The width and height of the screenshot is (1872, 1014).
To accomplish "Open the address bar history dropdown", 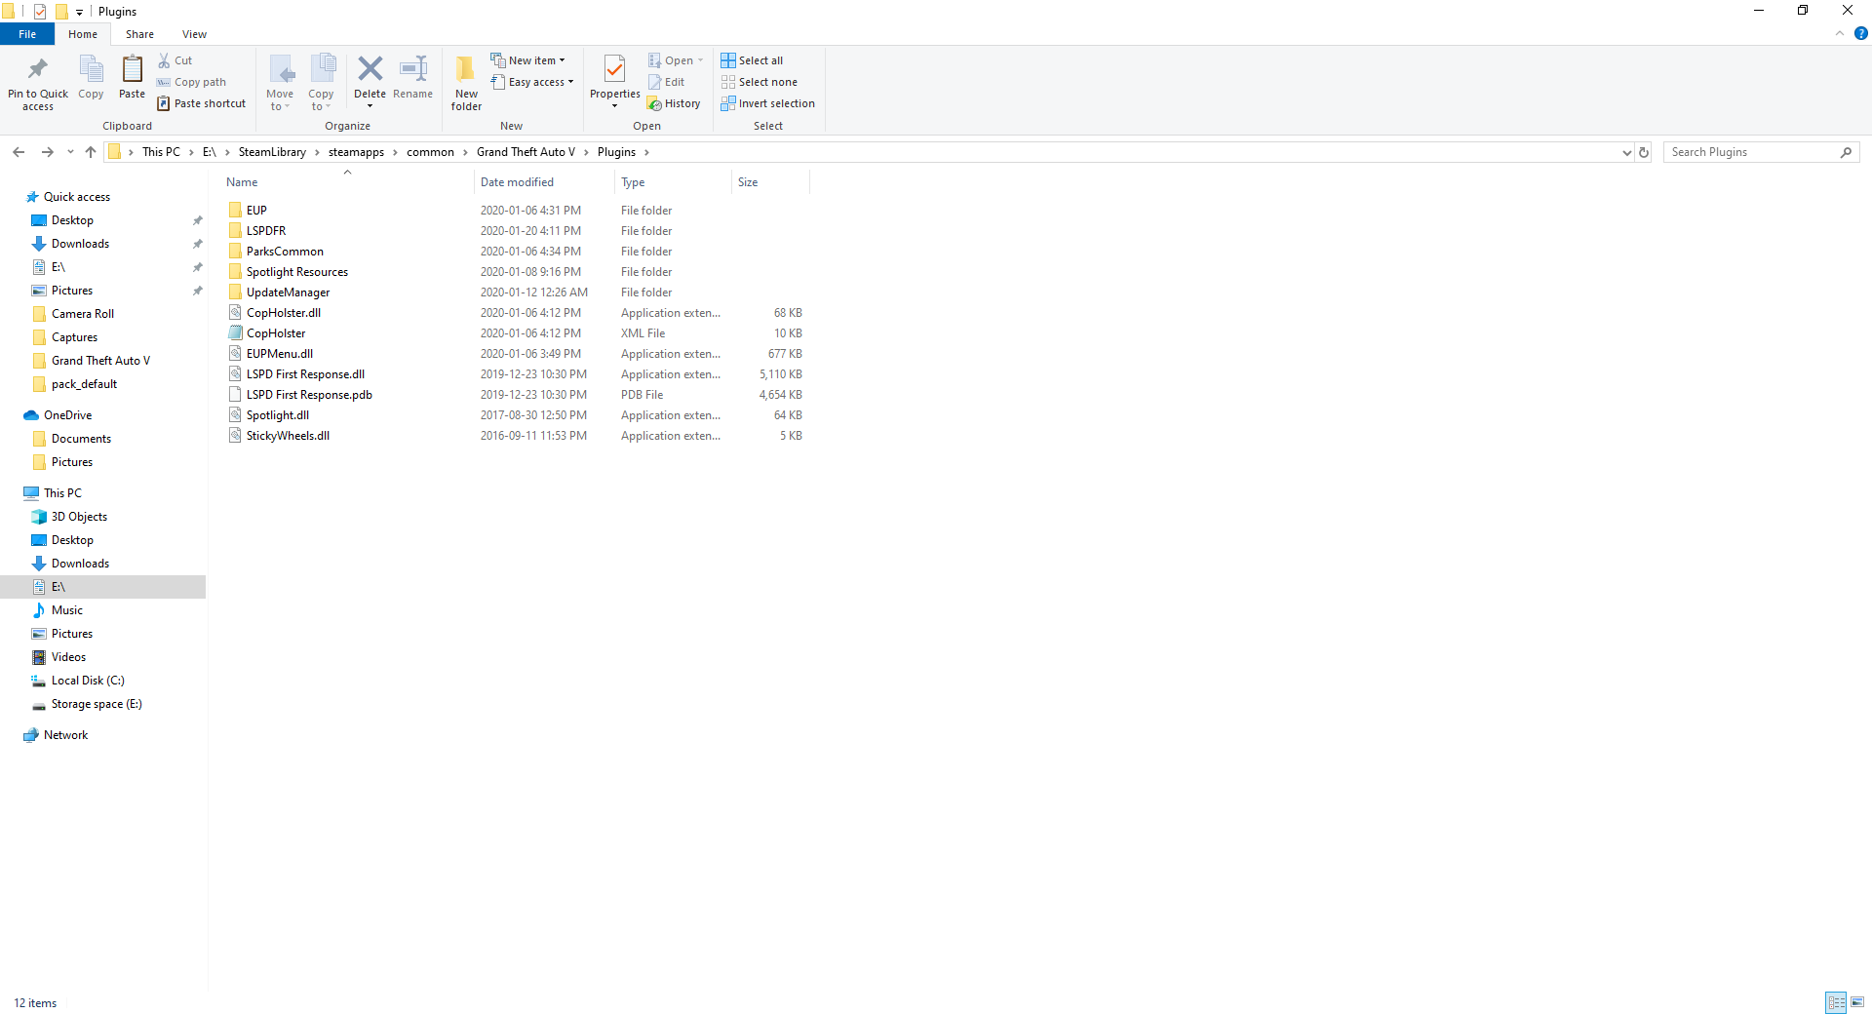I will 1626,152.
